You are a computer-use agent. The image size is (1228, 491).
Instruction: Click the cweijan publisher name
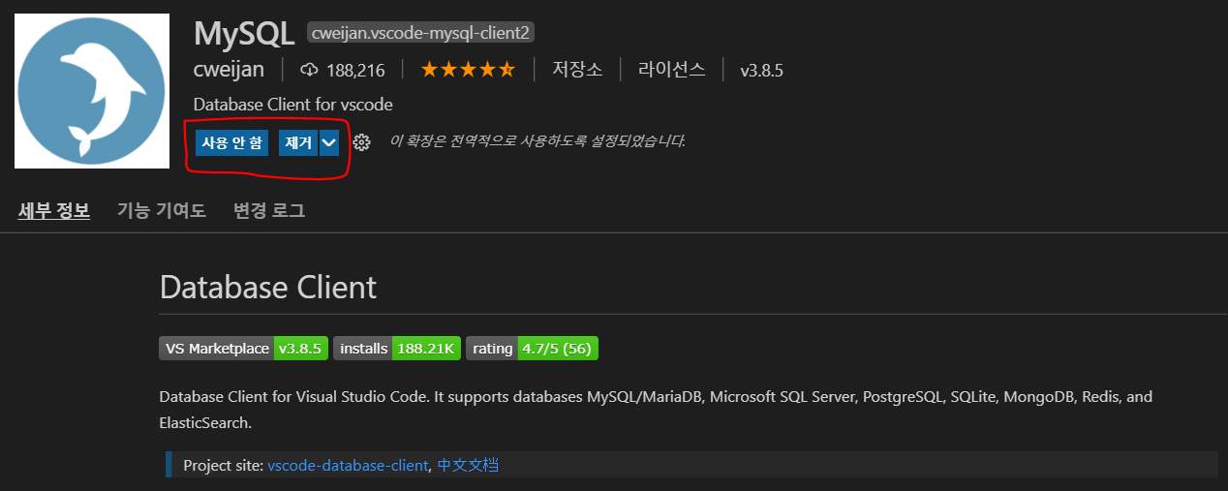pos(229,70)
